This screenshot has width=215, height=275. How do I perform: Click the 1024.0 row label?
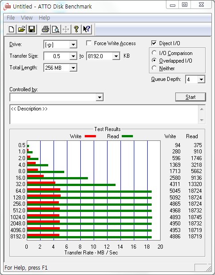click(x=18, y=217)
